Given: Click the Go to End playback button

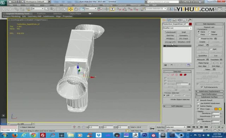Looking at the screenshot, I should point(206,127).
